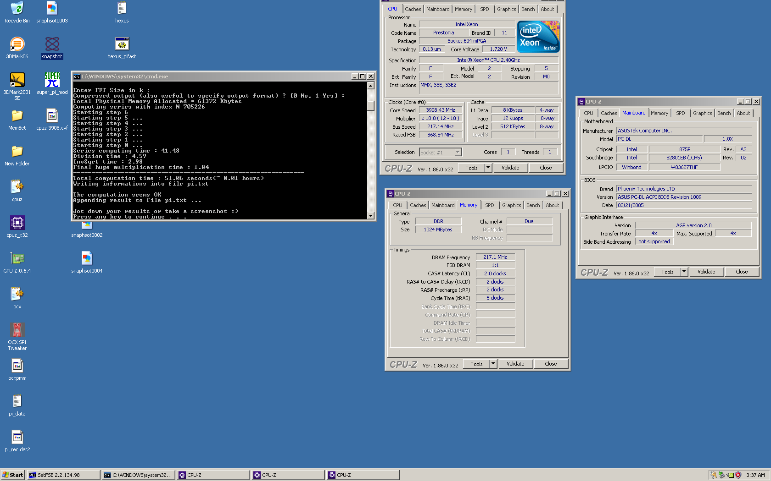Click the Manufacturer ASUSTeK Computer INC. field
771x481 pixels.
pyautogui.click(x=684, y=131)
